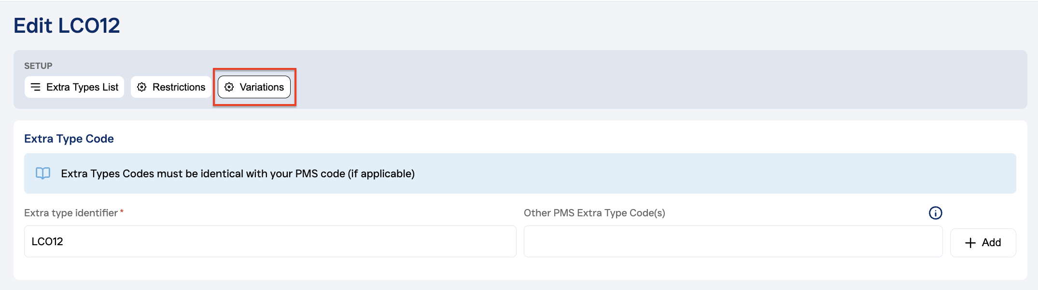The width and height of the screenshot is (1038, 290).
Task: Focus the Other PMS Extra Type Code(s) field
Action: tap(733, 241)
